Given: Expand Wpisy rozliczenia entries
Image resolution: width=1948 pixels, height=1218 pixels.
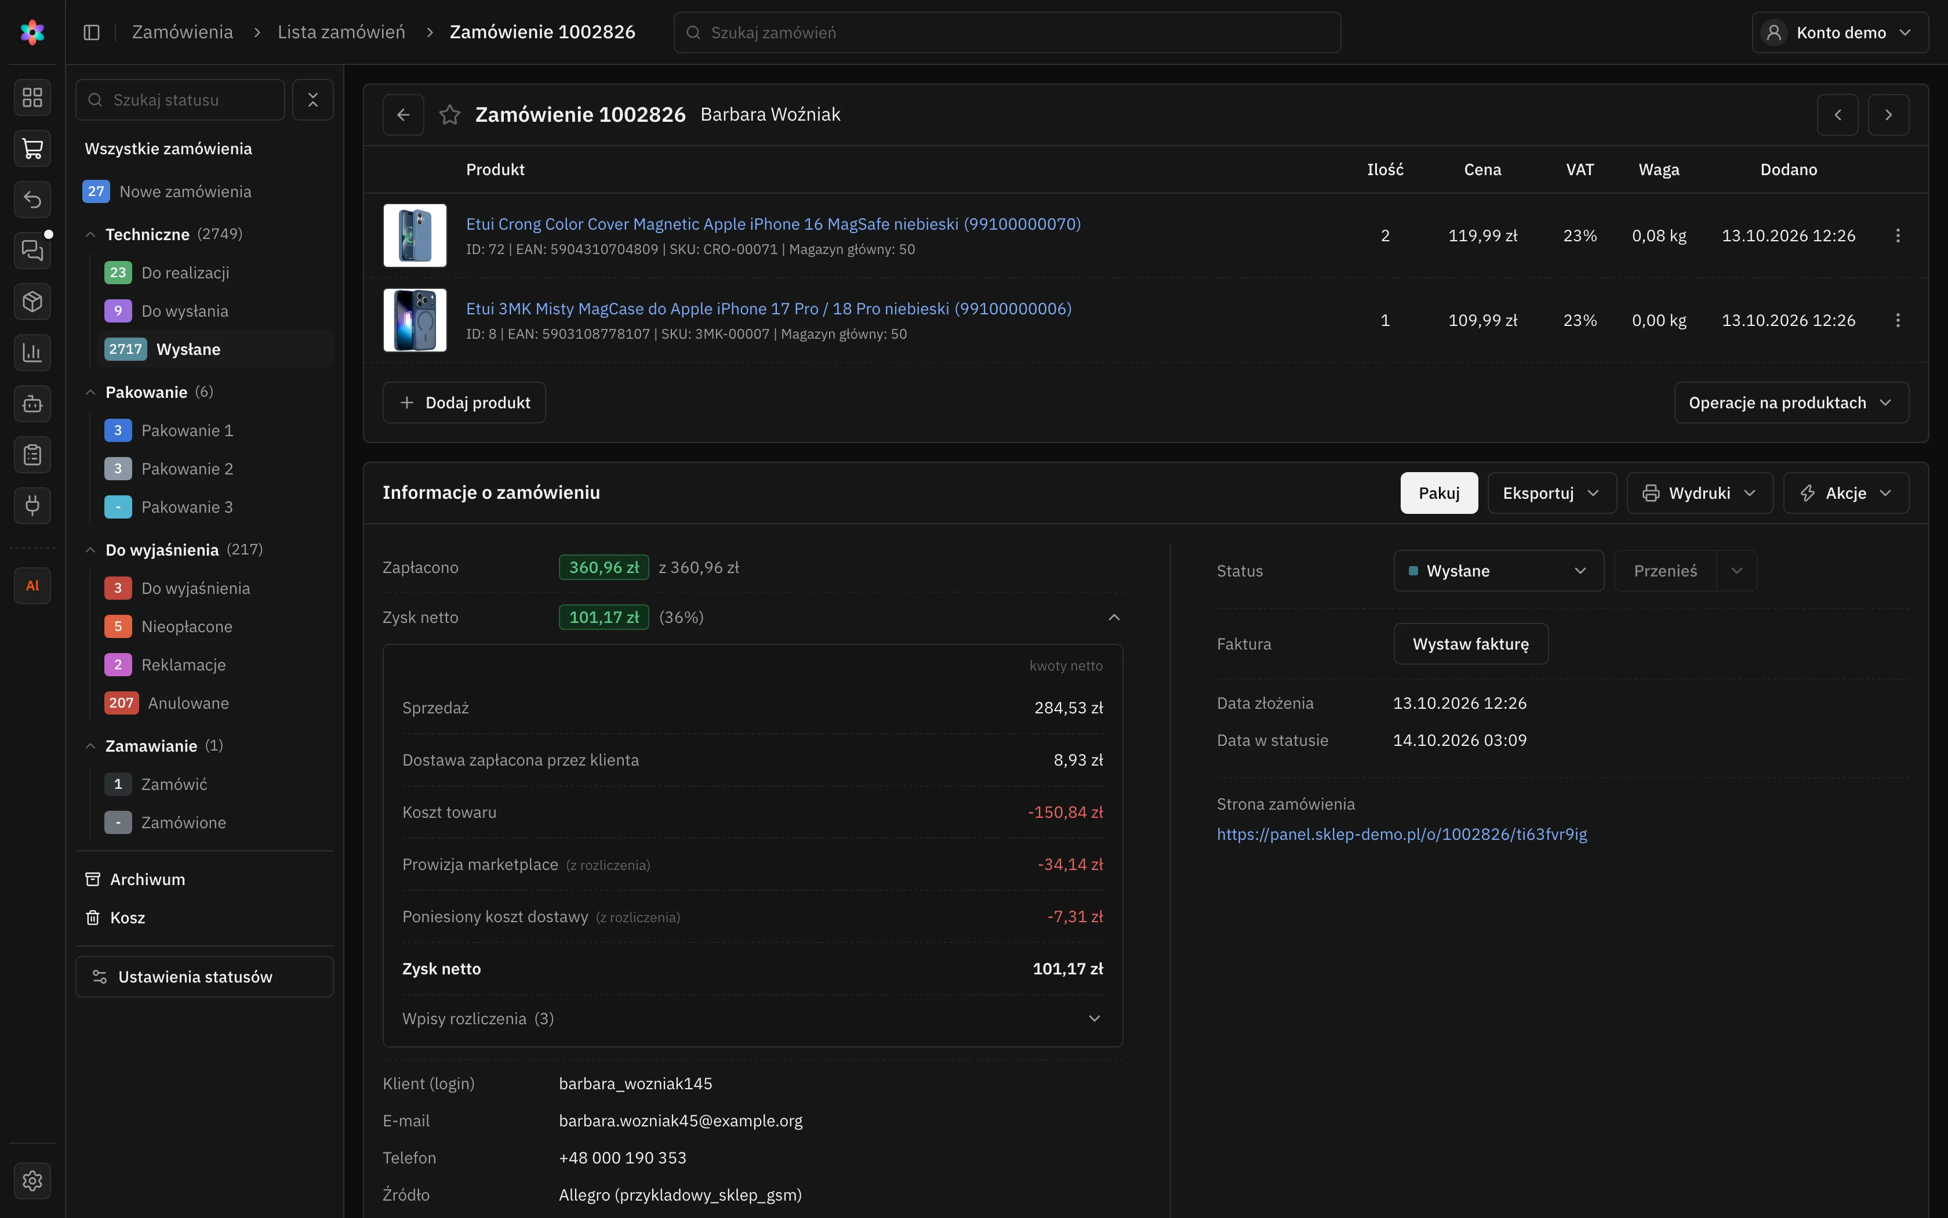Looking at the screenshot, I should coord(1095,1018).
